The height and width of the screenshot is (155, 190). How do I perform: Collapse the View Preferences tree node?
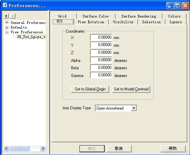(7, 32)
